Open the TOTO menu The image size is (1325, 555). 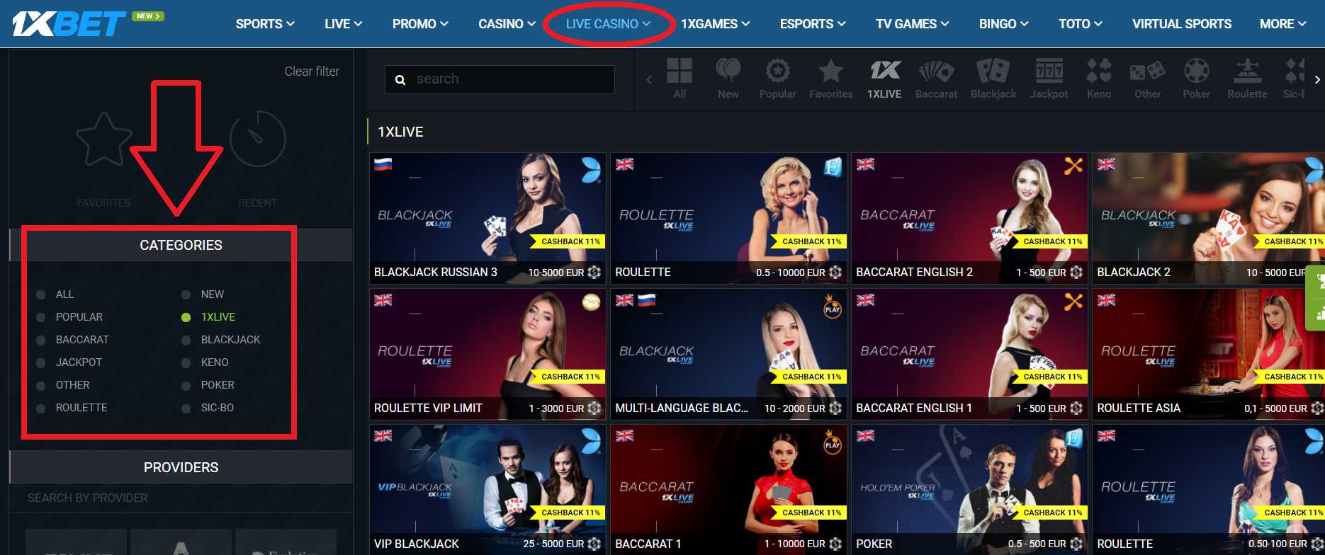pyautogui.click(x=1081, y=24)
